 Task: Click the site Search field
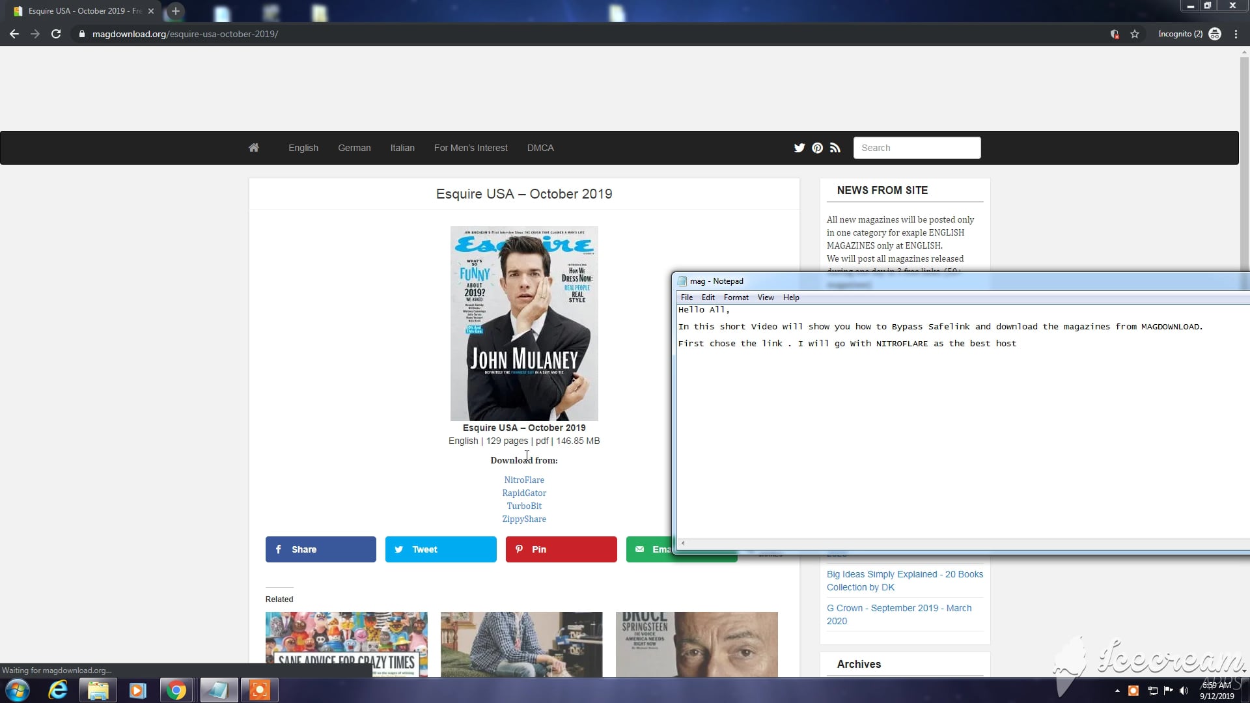click(917, 148)
